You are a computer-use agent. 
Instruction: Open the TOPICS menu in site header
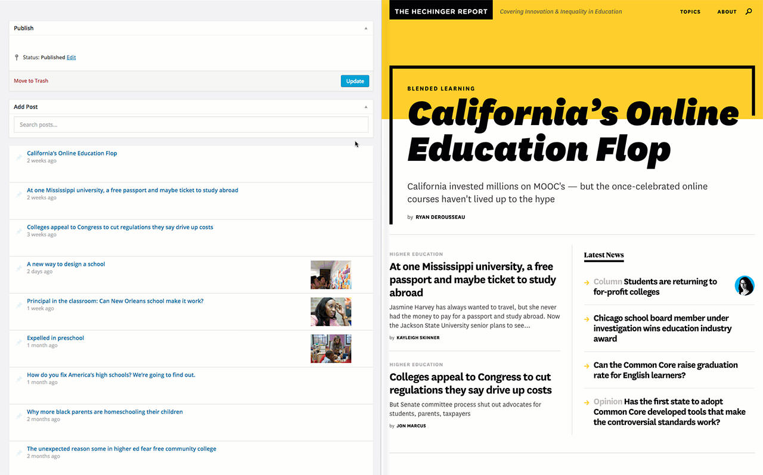690,11
